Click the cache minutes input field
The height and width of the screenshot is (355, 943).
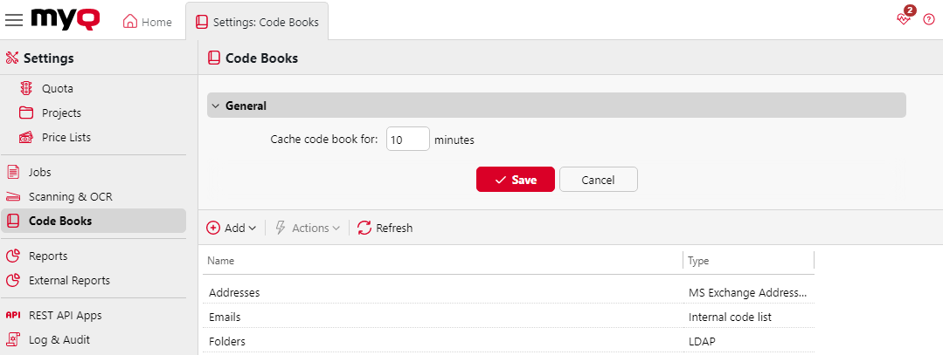pyautogui.click(x=407, y=139)
